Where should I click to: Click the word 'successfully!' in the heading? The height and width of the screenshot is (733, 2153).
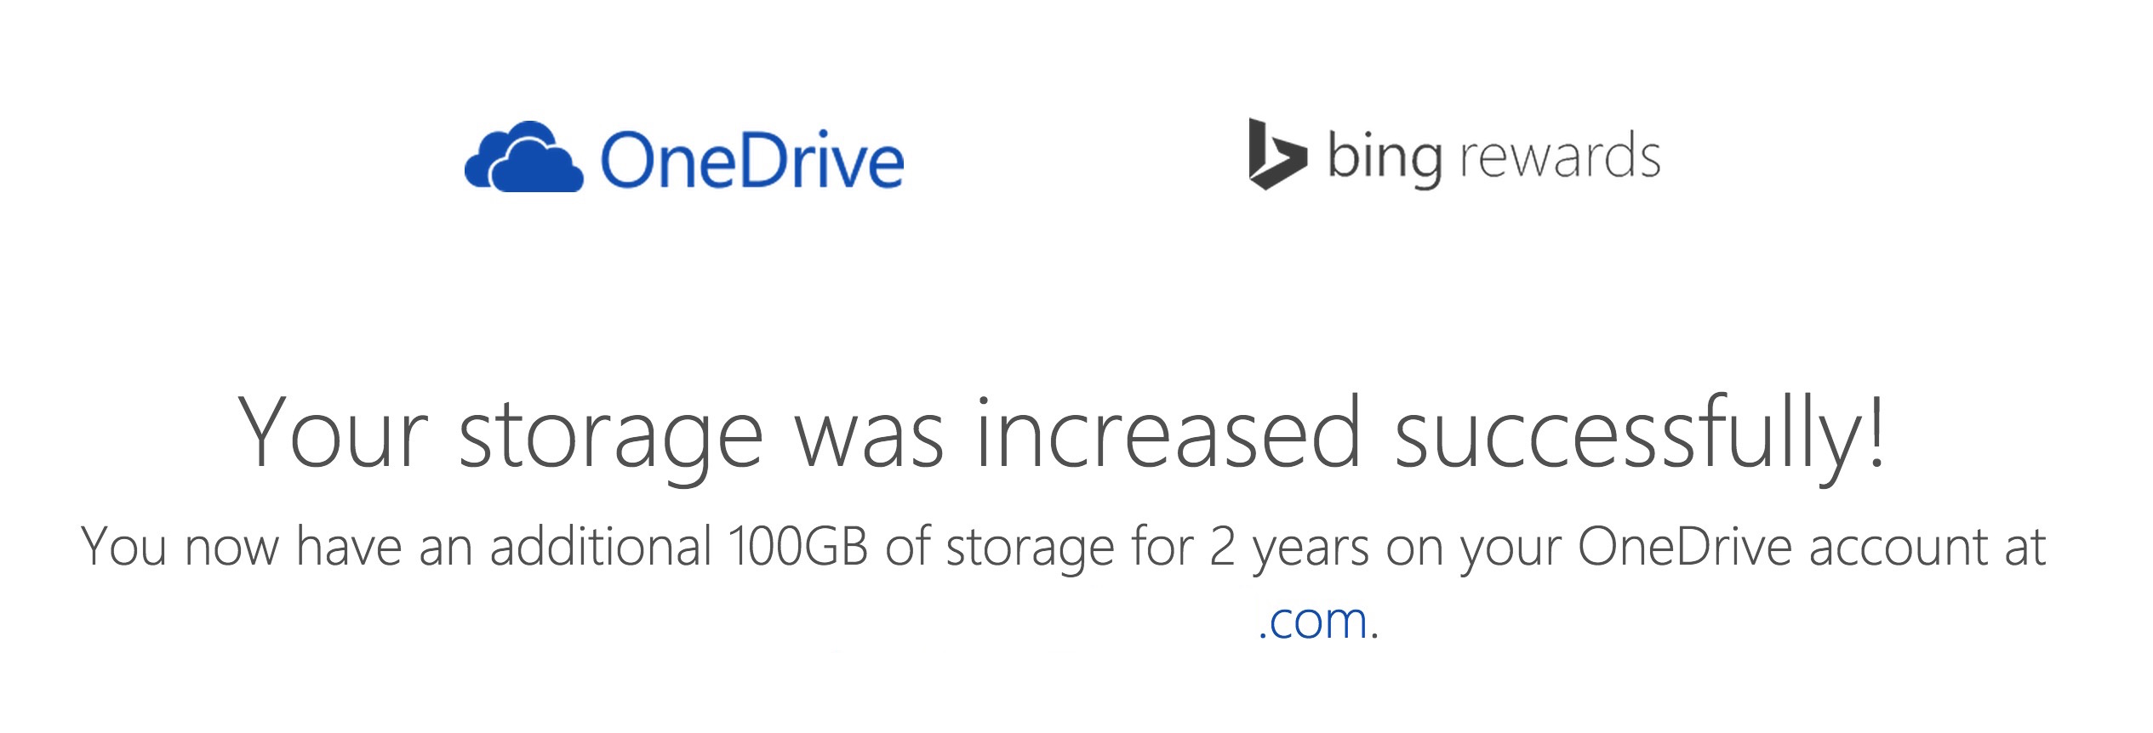(1640, 435)
